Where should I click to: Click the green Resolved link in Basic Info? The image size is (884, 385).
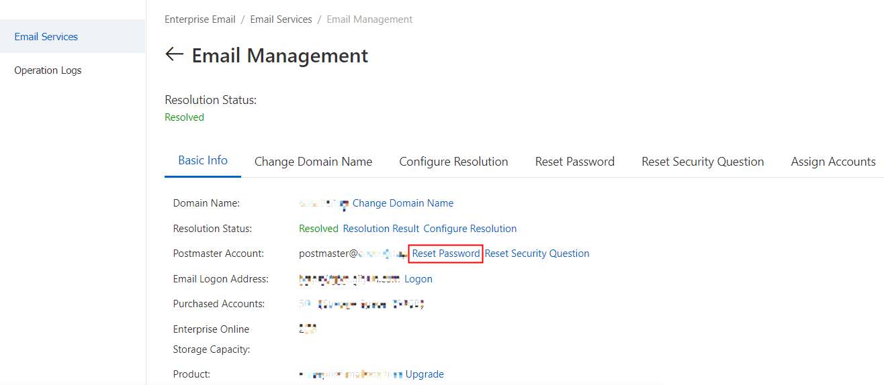pyautogui.click(x=318, y=229)
